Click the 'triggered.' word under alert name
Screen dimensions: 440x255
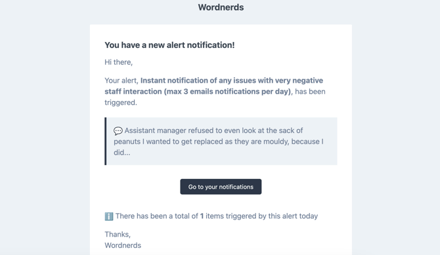coord(121,102)
